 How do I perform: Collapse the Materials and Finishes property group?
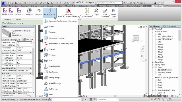[x=31, y=68]
